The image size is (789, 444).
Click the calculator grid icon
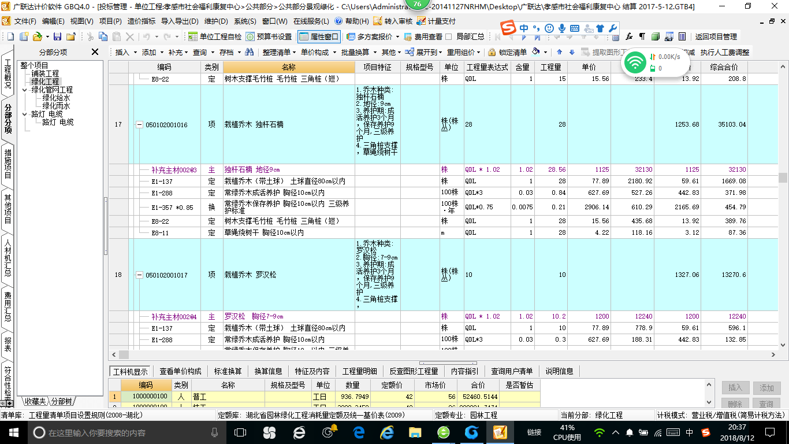pos(616,36)
